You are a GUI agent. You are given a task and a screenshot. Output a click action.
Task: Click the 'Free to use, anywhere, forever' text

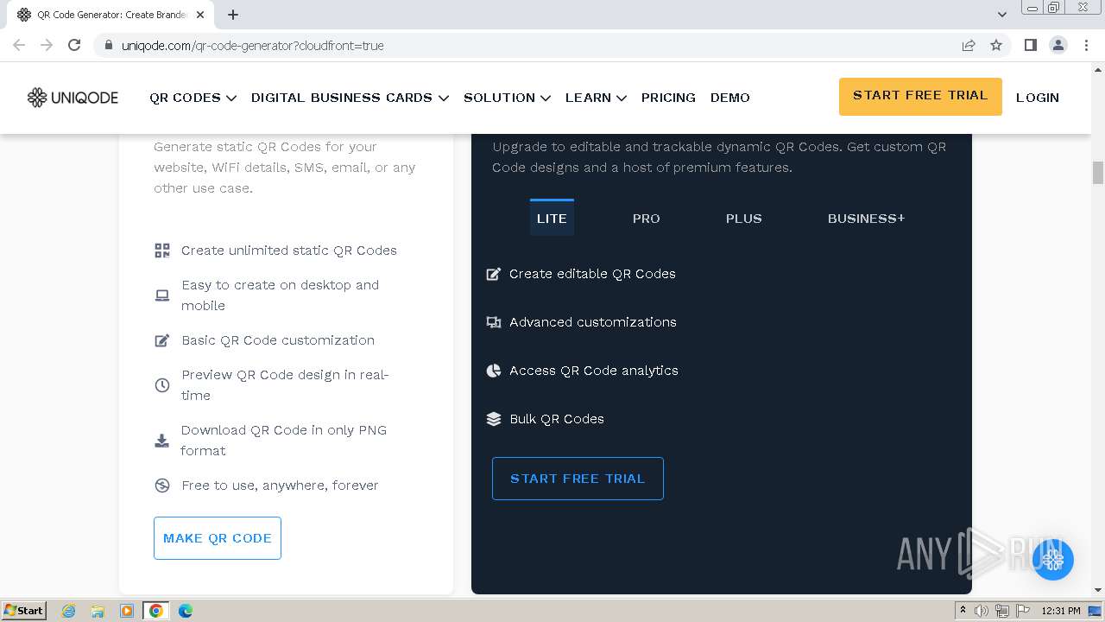click(x=280, y=486)
